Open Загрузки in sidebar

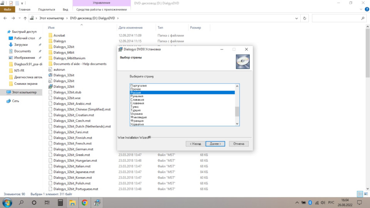click(21, 45)
